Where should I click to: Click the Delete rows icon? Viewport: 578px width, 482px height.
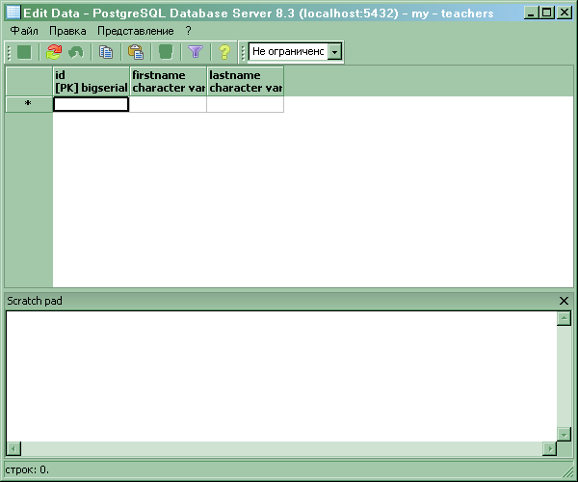click(166, 52)
